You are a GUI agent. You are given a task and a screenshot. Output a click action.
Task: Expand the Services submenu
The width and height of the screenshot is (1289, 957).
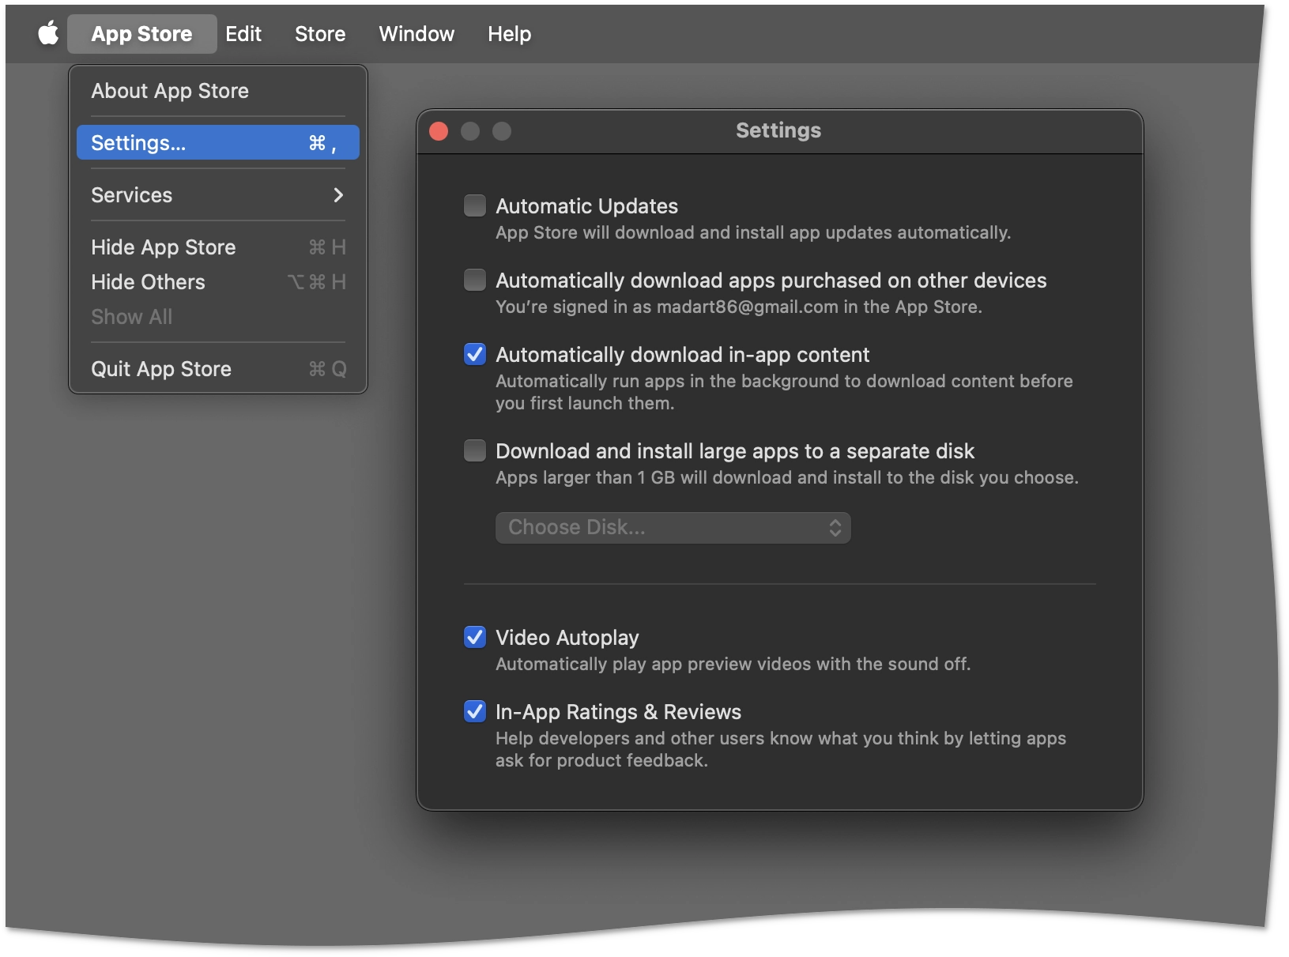click(x=218, y=195)
